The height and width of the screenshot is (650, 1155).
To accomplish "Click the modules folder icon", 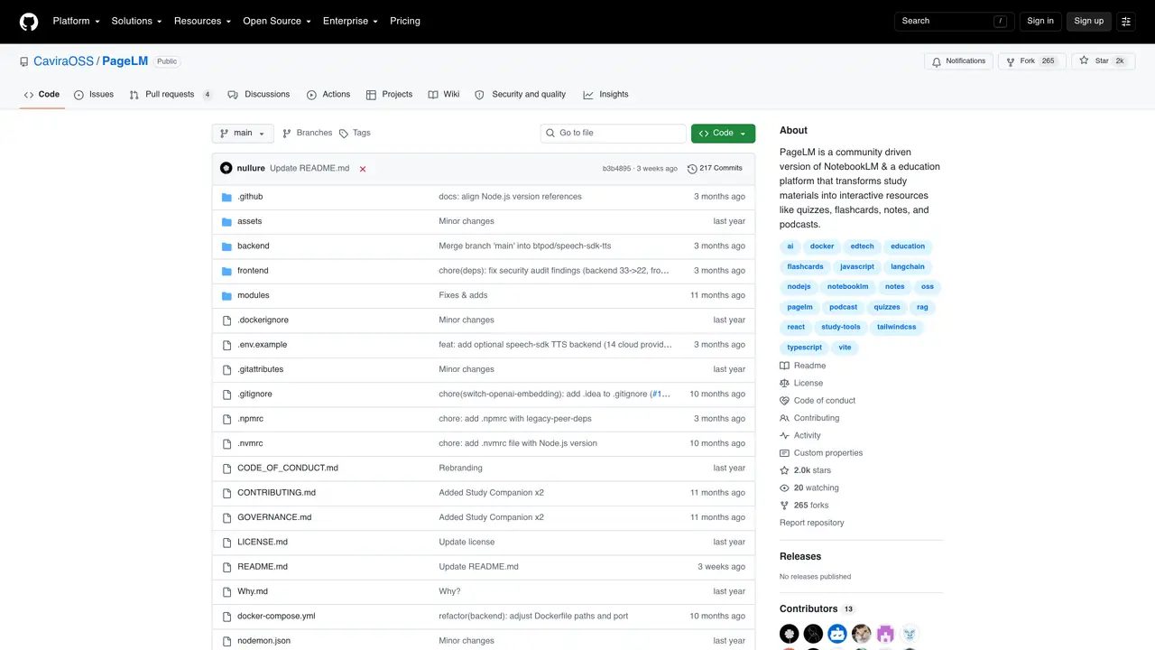I will point(227,295).
